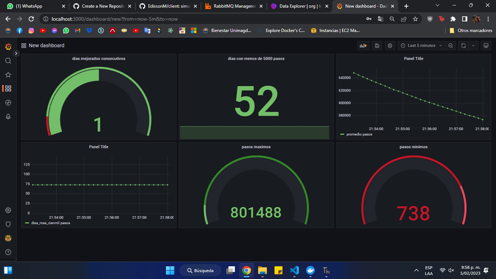
Task: Open the 'pasos minimos' panel title menu
Action: (x=414, y=147)
